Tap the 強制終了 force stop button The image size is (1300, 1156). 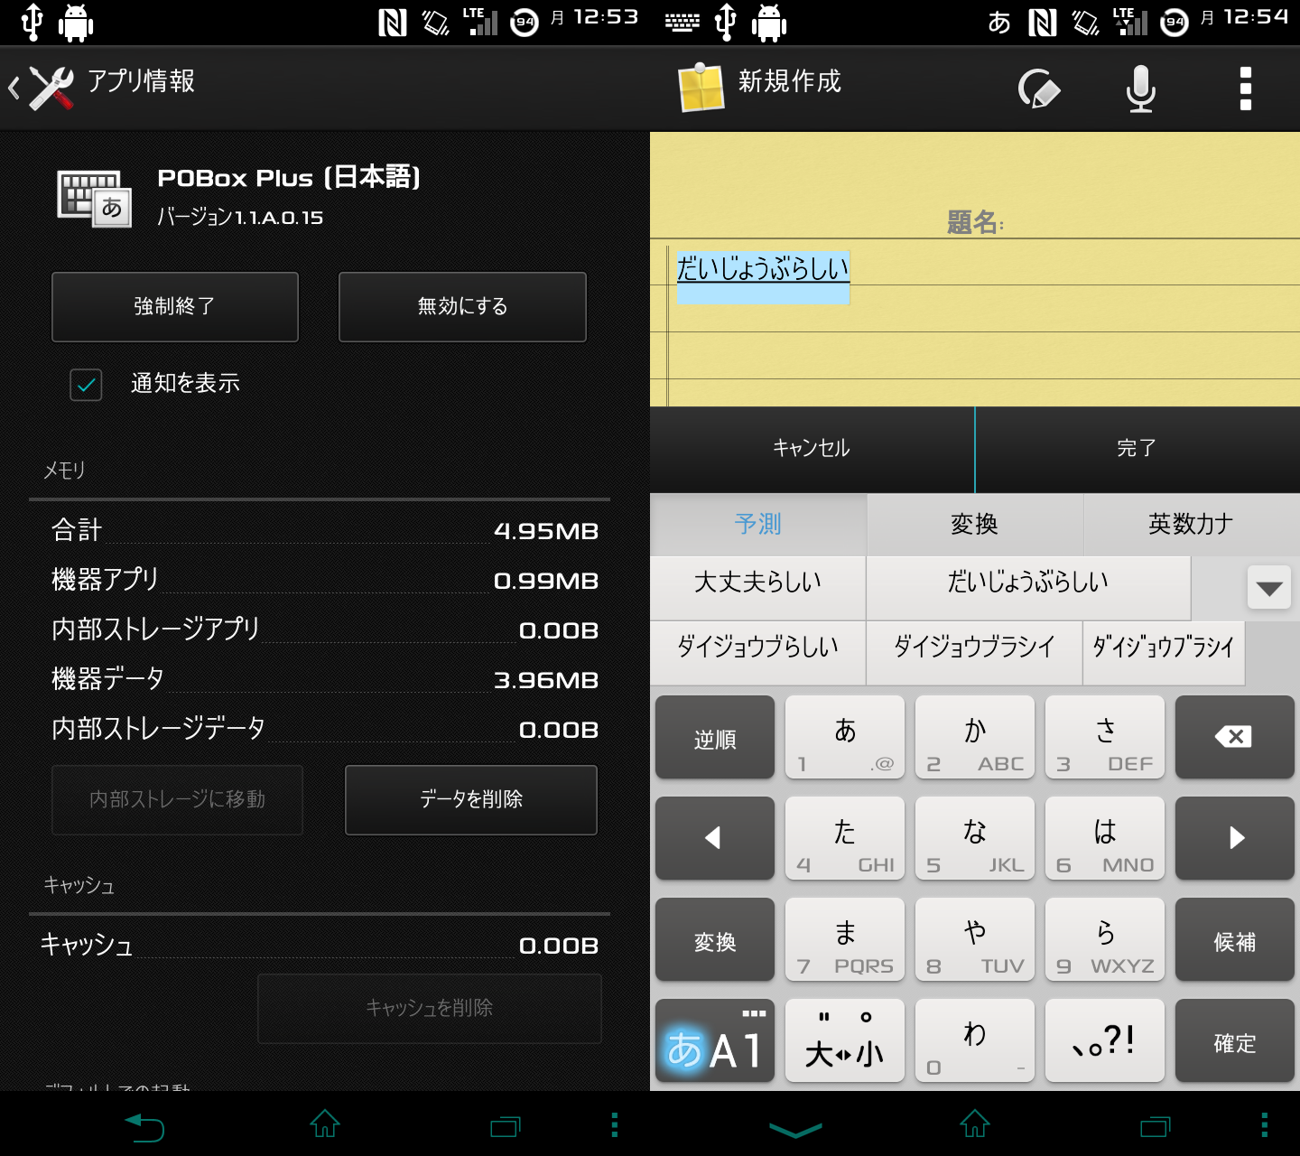pyautogui.click(x=175, y=307)
